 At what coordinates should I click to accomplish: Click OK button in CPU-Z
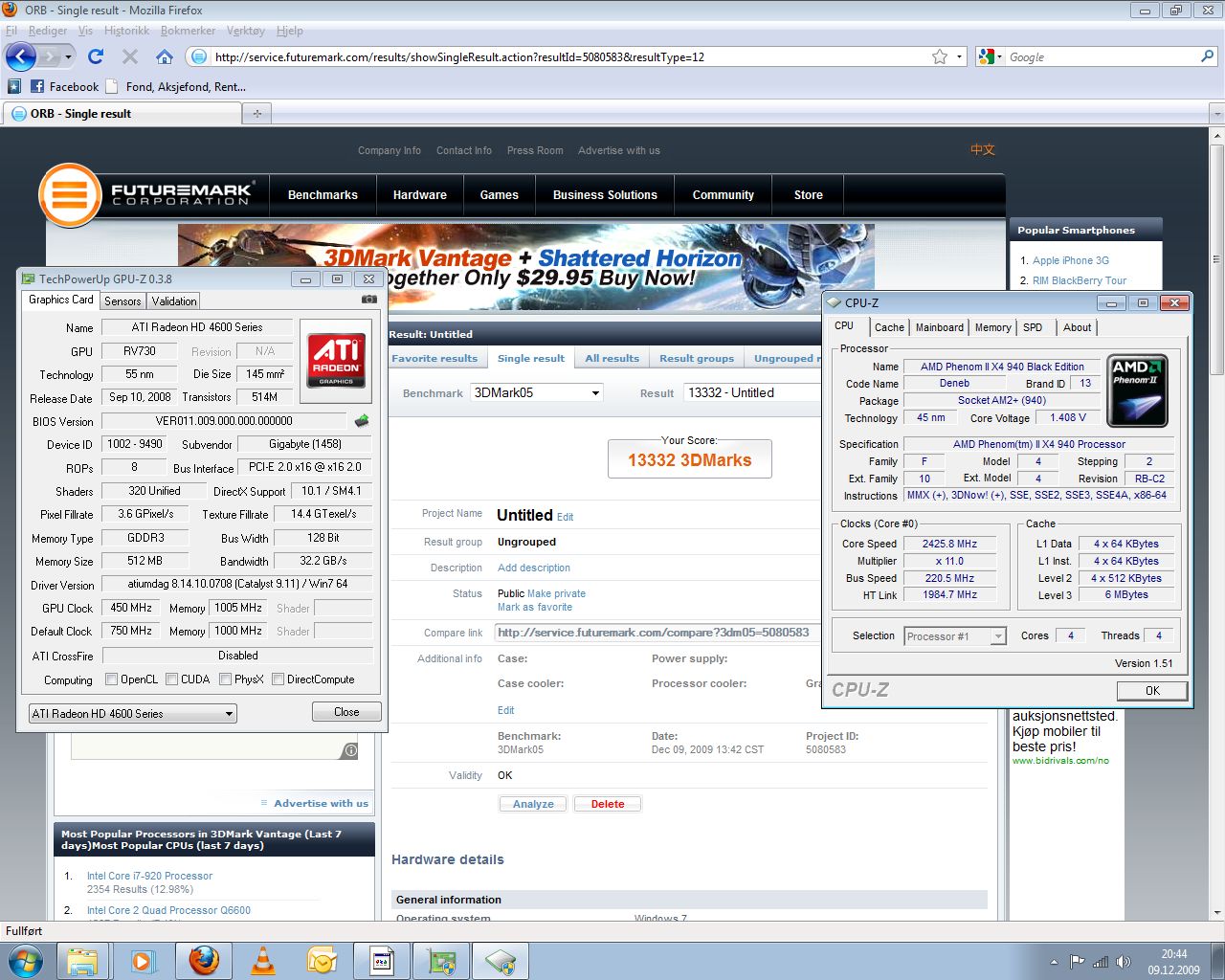pos(1152,690)
